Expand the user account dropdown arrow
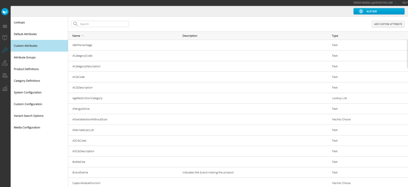Screen dimensions: 408x187 pos(396,3)
